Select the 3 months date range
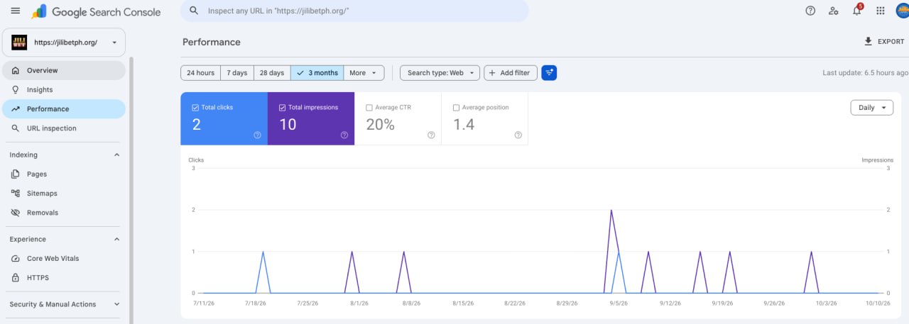Image resolution: width=909 pixels, height=324 pixels. (x=317, y=73)
